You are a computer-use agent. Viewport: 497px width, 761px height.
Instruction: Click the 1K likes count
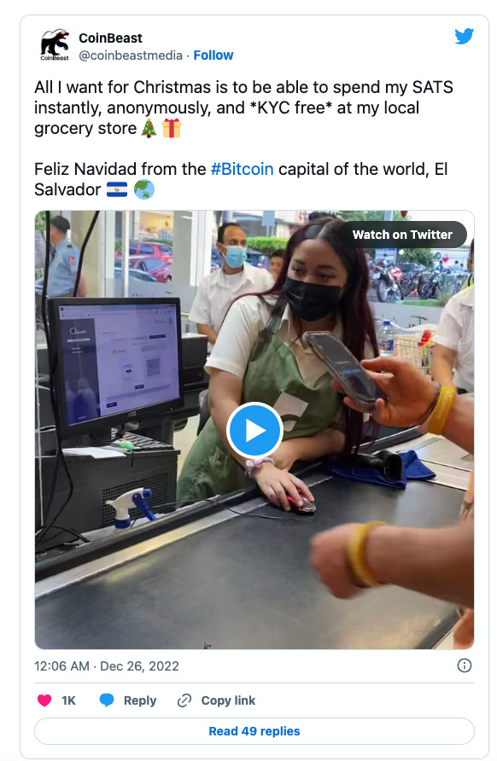[x=68, y=700]
